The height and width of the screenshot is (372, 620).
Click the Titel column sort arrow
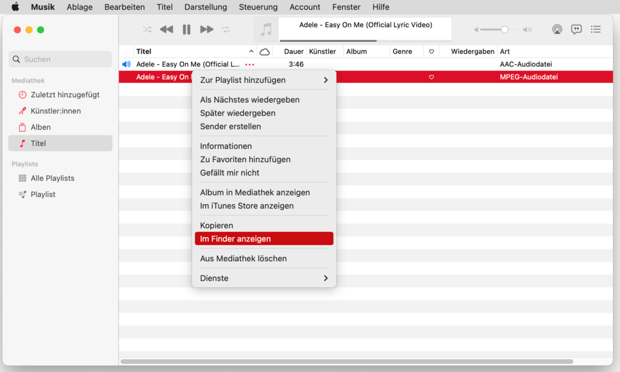tap(251, 51)
